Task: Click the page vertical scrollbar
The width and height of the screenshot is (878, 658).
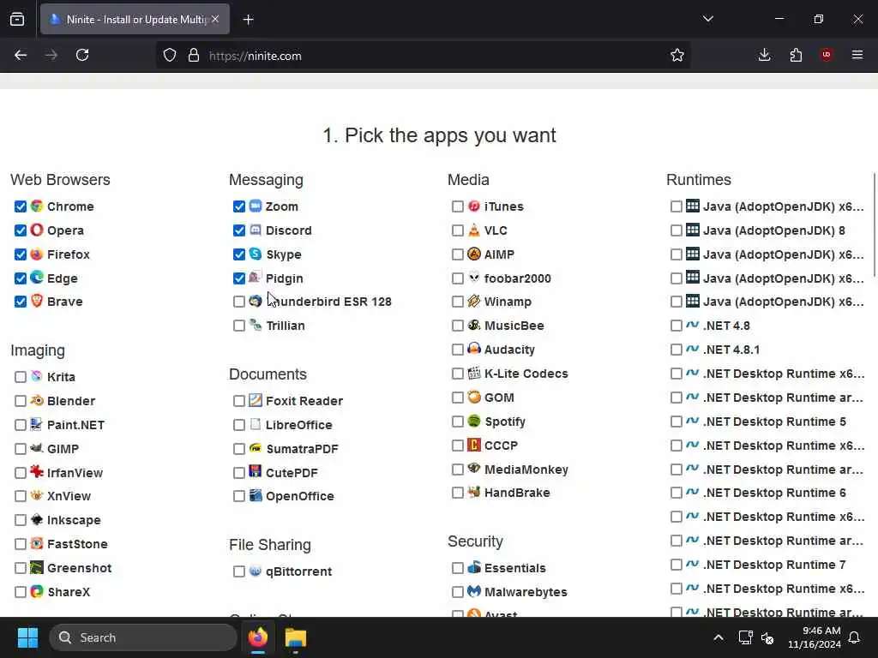Action: coord(874,225)
